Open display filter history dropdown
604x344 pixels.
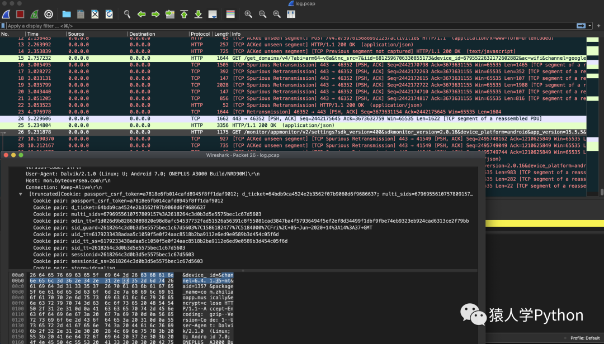[x=590, y=26]
